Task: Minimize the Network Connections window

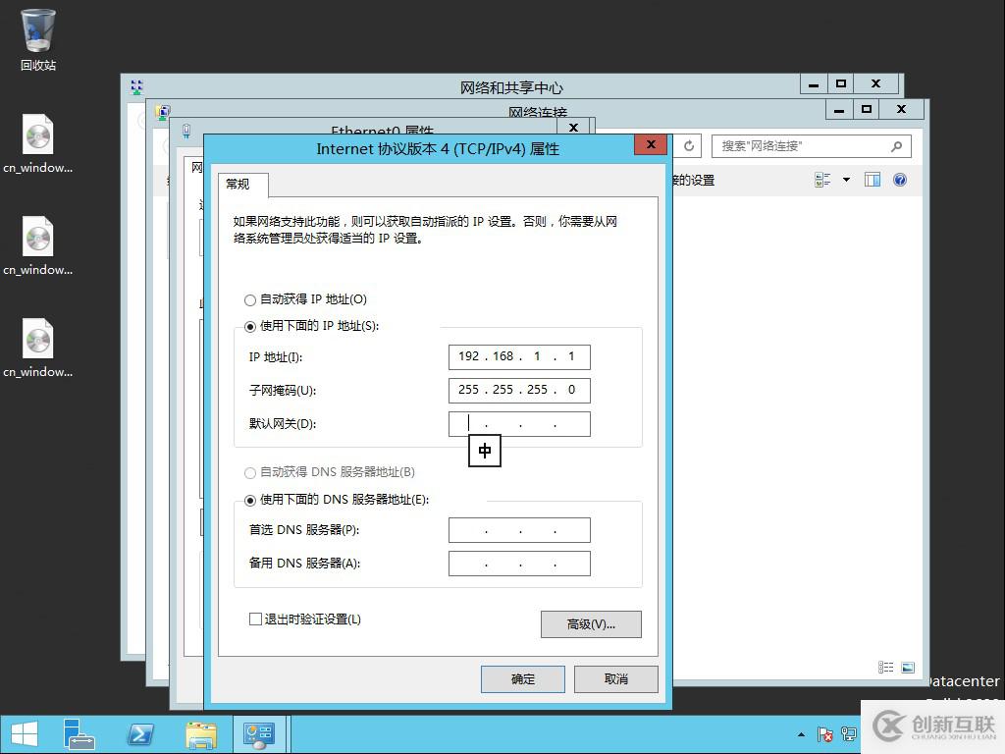Action: pyautogui.click(x=839, y=109)
